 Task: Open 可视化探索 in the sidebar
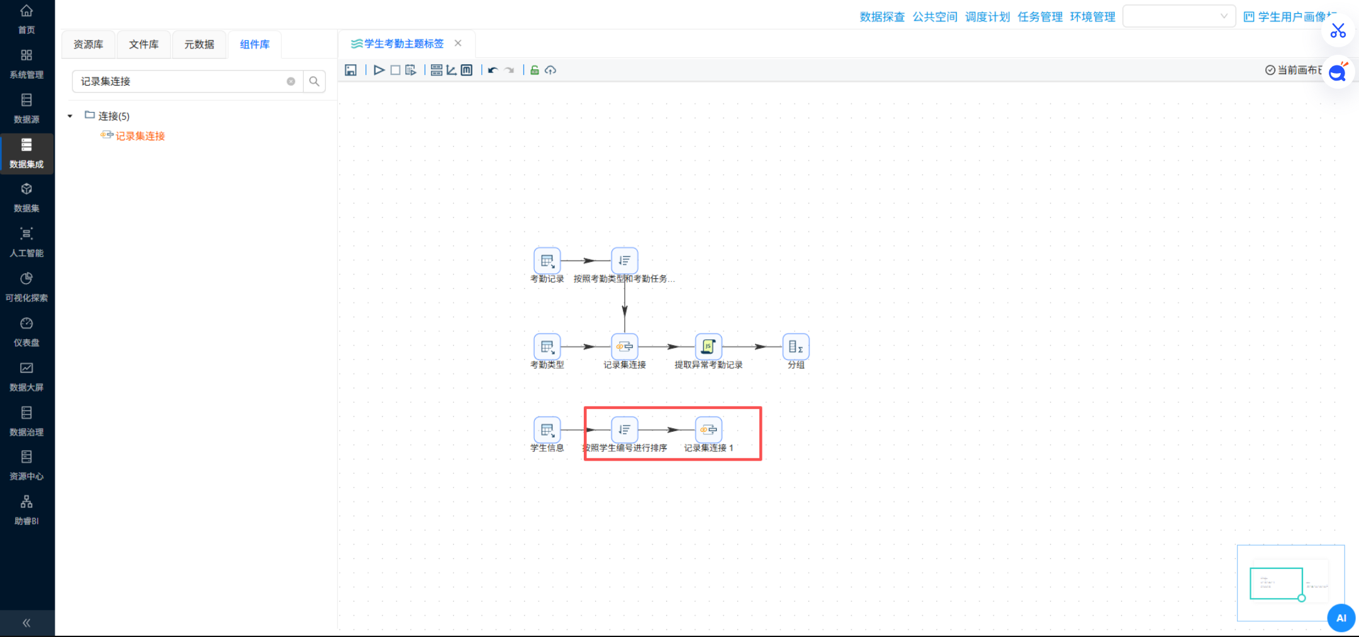click(26, 287)
